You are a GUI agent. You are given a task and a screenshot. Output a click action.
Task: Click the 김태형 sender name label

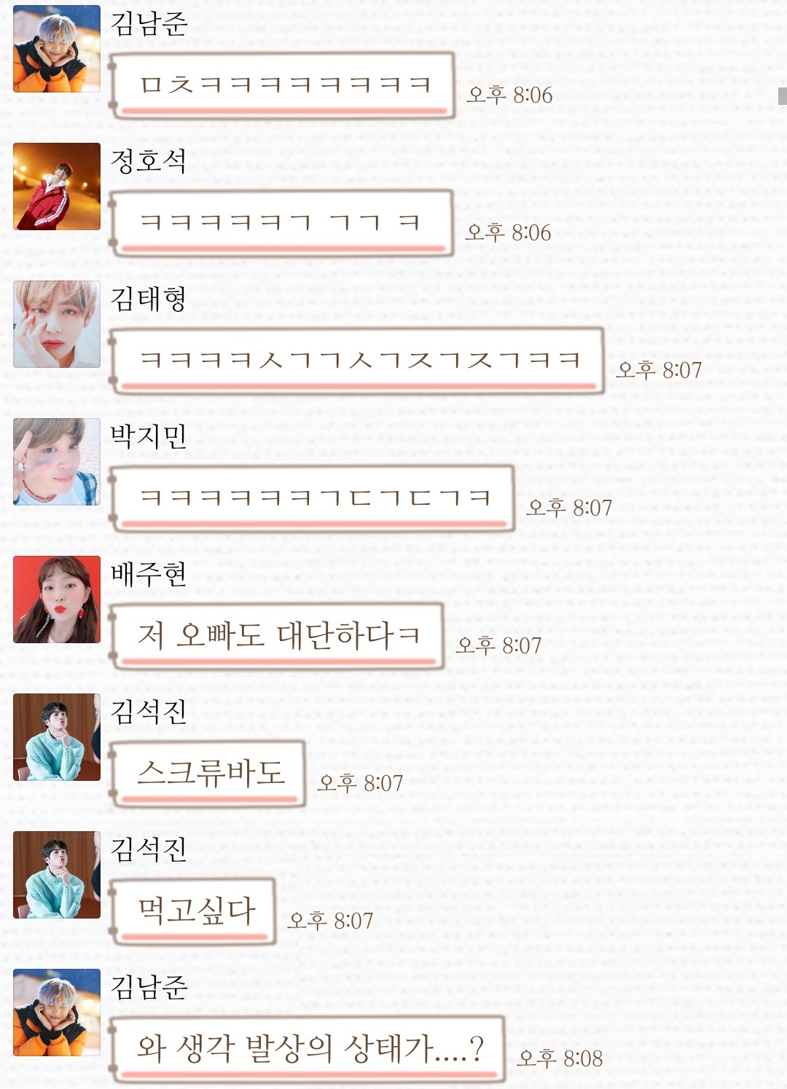(149, 299)
